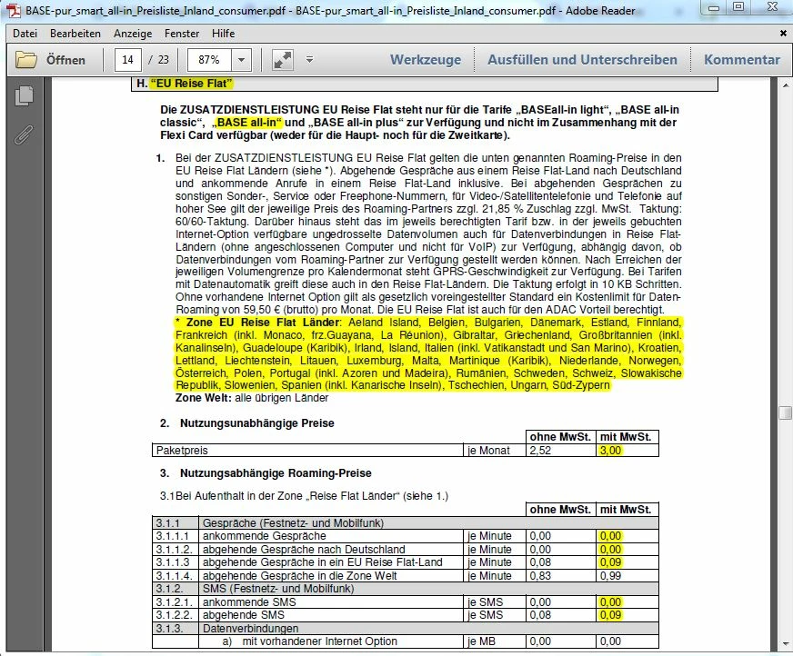The height and width of the screenshot is (656, 793).
Task: Show attachments paperclip panel icon
Action: (x=24, y=135)
